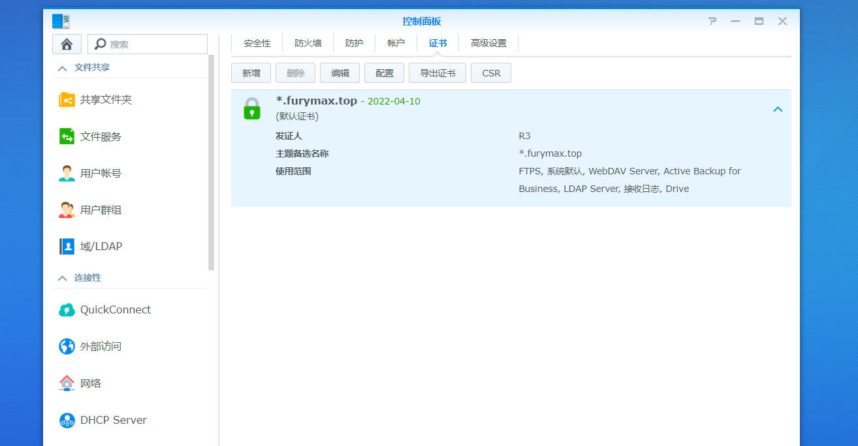Collapse the File Sharing (文件共享) section
The height and width of the screenshot is (446, 858).
coord(62,68)
